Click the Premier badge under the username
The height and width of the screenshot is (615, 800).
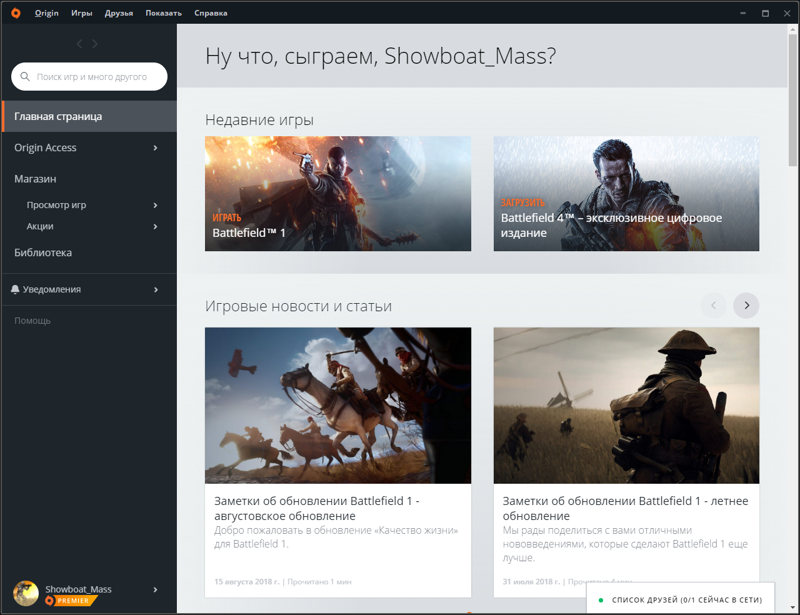point(72,601)
